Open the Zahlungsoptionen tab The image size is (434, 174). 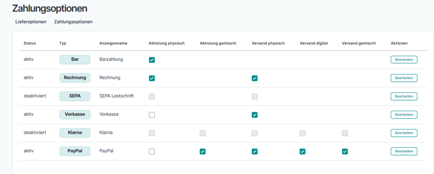click(73, 22)
